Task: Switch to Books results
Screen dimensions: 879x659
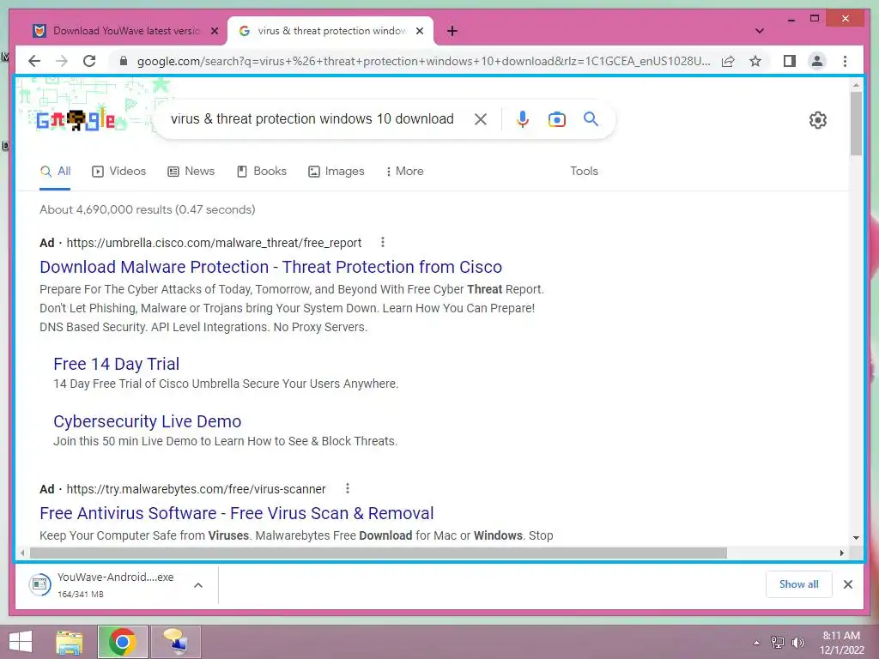Action: coord(261,171)
